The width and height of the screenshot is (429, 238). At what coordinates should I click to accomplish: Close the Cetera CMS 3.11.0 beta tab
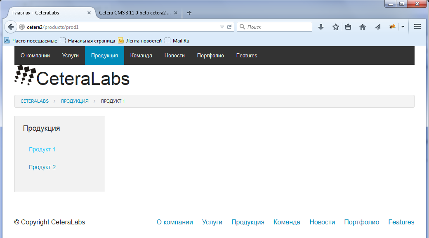(176, 13)
